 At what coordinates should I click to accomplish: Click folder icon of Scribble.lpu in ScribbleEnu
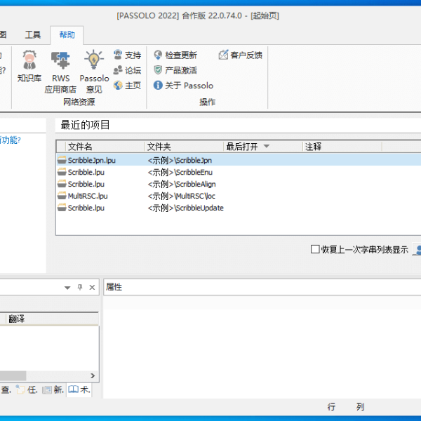(x=62, y=172)
